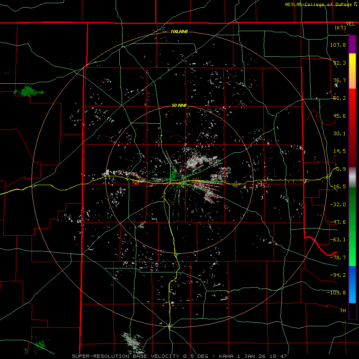This screenshot has height=359, width=359.
Task: Select the -47.6 legend value
Action: tap(338, 222)
